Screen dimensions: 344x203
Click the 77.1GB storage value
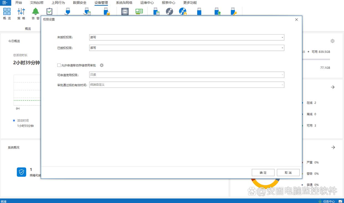325,68
